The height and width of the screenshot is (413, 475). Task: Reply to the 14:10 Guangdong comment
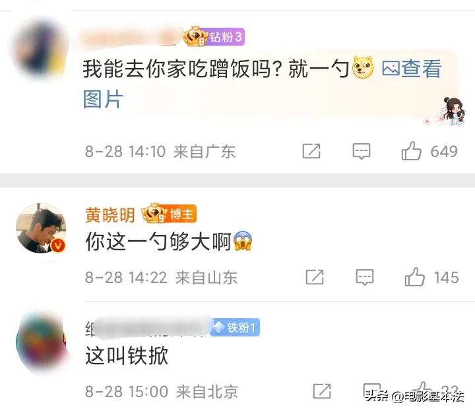pos(362,151)
